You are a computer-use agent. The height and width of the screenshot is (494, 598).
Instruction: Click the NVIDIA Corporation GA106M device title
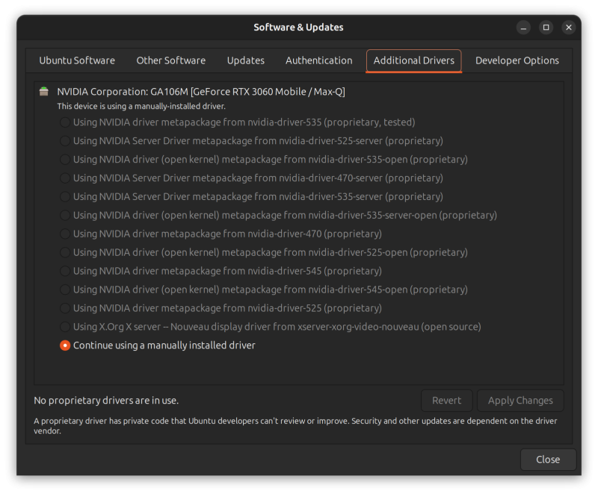(201, 92)
